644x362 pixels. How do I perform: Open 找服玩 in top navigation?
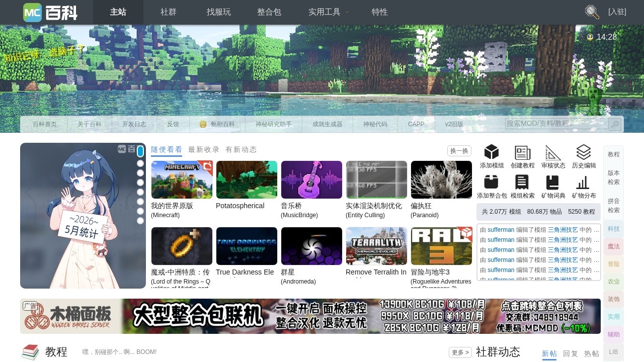[219, 12]
